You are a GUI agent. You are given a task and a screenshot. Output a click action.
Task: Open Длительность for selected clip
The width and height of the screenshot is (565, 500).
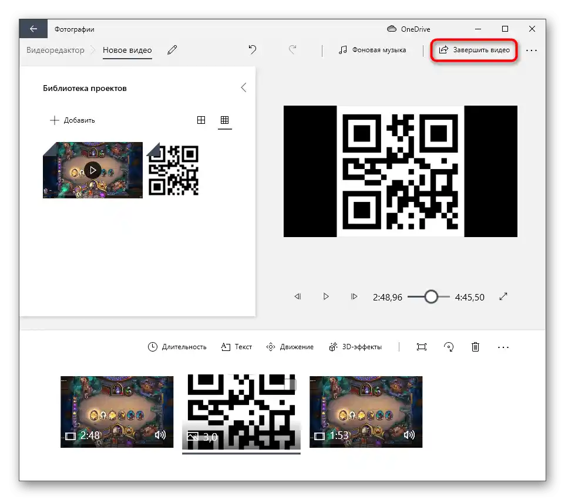(x=177, y=347)
